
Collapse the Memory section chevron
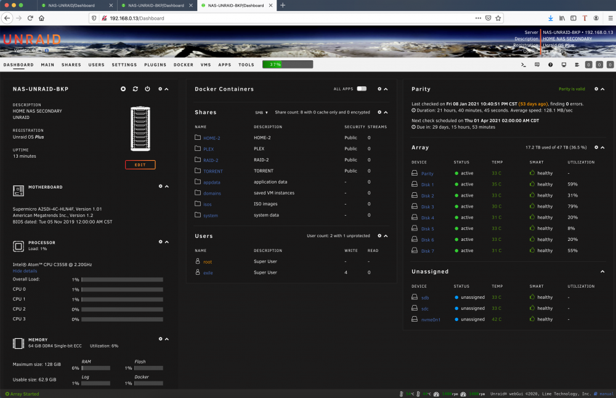point(166,339)
